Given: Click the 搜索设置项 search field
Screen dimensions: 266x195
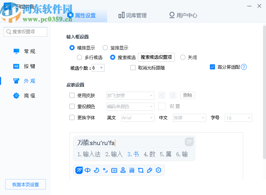Looking at the screenshot, I should (25, 32).
